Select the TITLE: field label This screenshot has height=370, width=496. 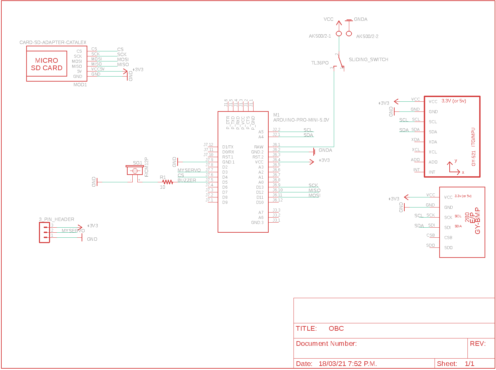(306, 328)
